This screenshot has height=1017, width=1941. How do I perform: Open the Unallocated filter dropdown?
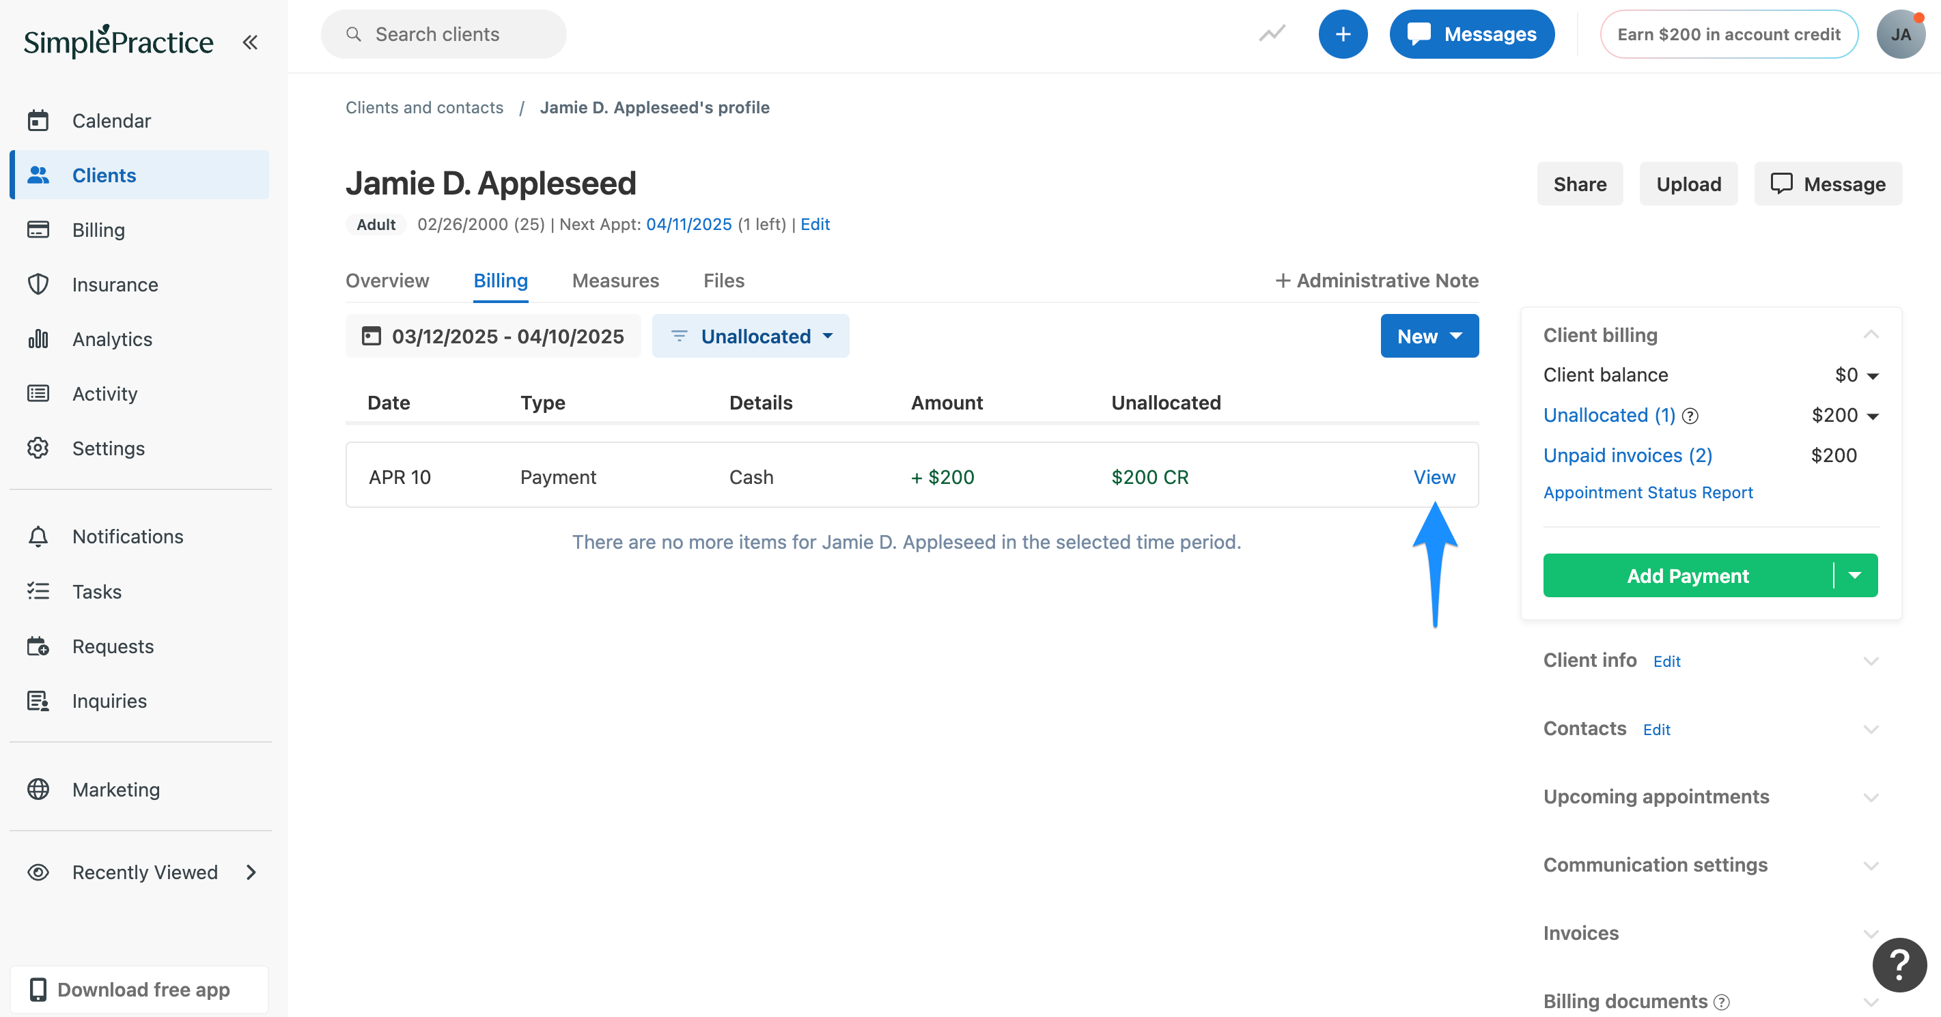(x=751, y=336)
